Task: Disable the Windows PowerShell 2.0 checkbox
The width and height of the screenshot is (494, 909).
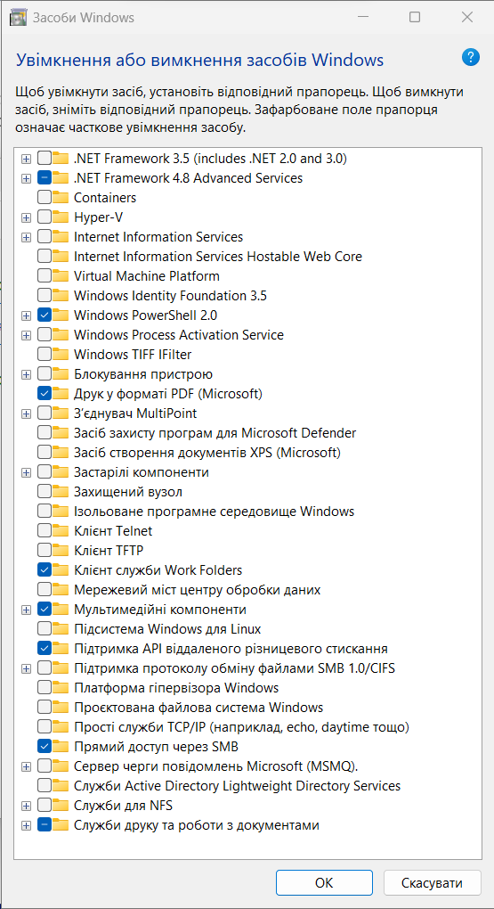Action: pos(45,315)
